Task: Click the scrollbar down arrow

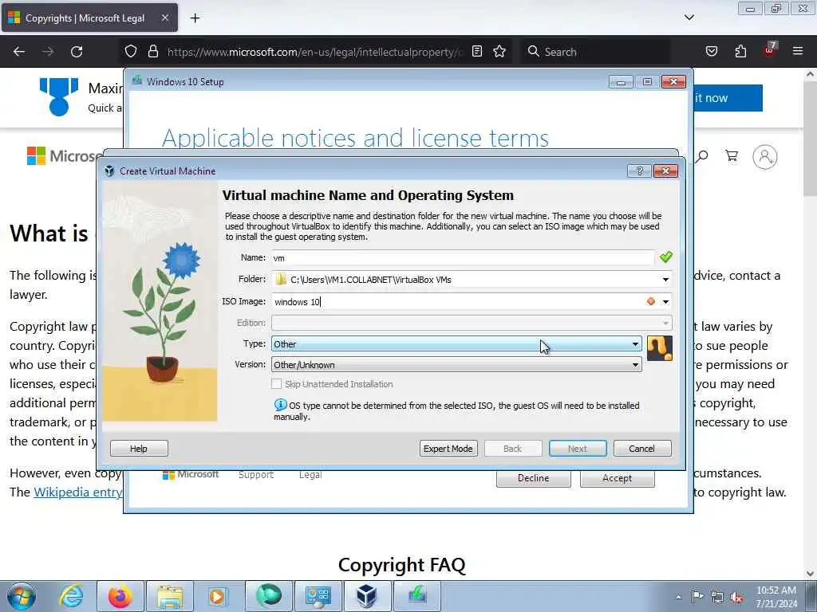Action: (811, 573)
